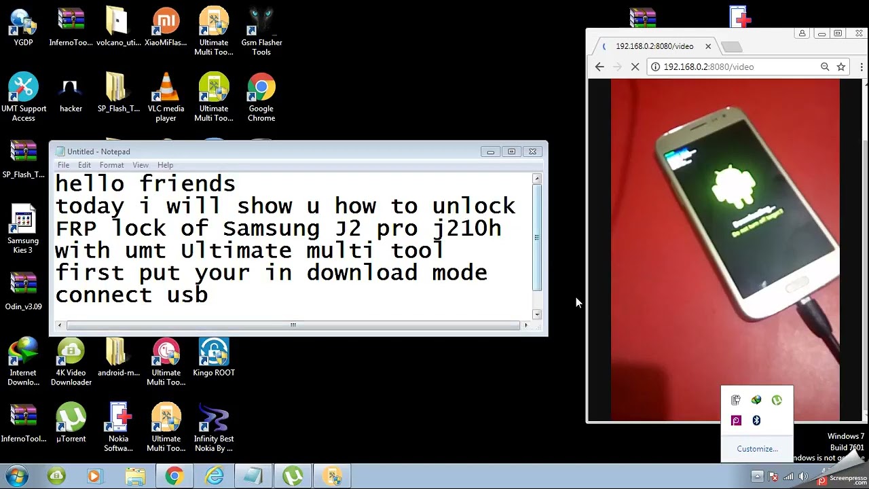
Task: Click the "hello friends" line in Notepad
Action: pyautogui.click(x=145, y=183)
